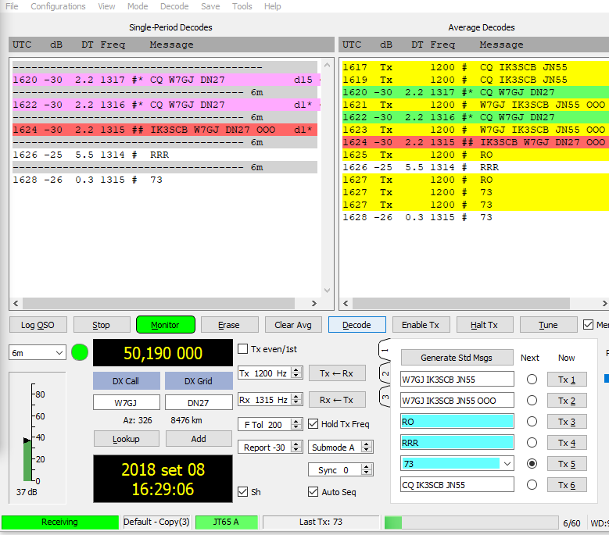Click the Log QSO button
609x535 pixels.
click(38, 325)
